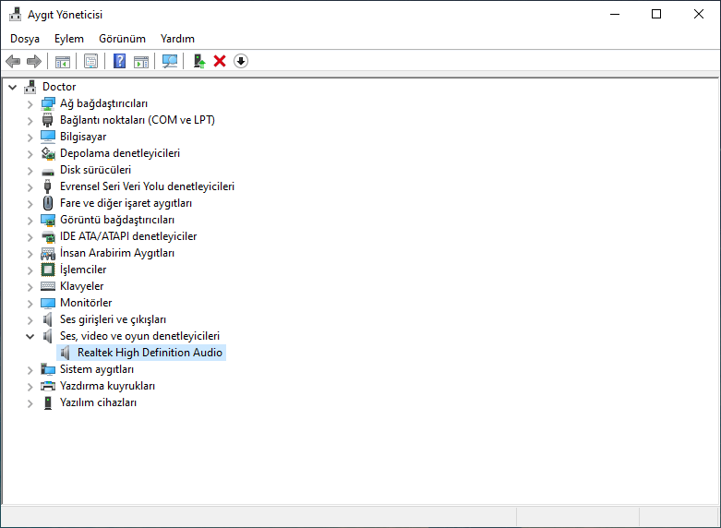Click the Monitörler icon
721x528 pixels.
pos(48,303)
